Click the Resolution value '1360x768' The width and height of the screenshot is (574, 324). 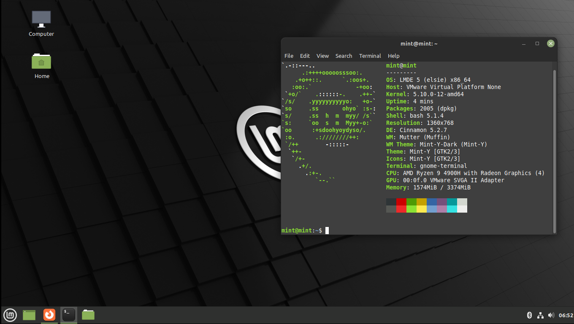[440, 123]
